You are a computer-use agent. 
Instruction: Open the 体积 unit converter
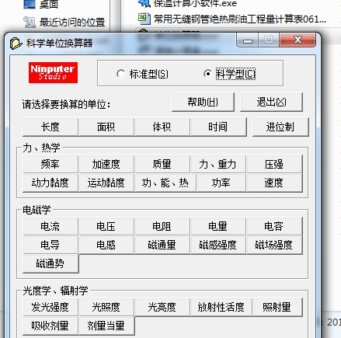pos(162,127)
